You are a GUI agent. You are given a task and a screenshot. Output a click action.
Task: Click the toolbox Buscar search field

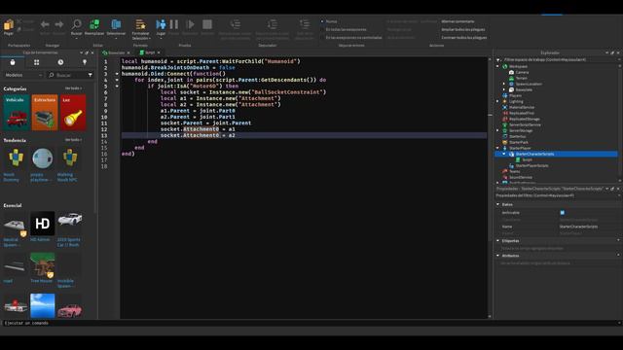tap(66, 75)
